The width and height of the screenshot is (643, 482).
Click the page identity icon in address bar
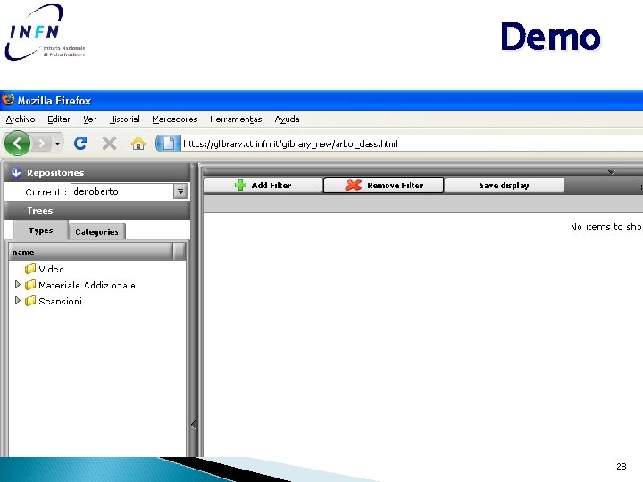(x=168, y=144)
